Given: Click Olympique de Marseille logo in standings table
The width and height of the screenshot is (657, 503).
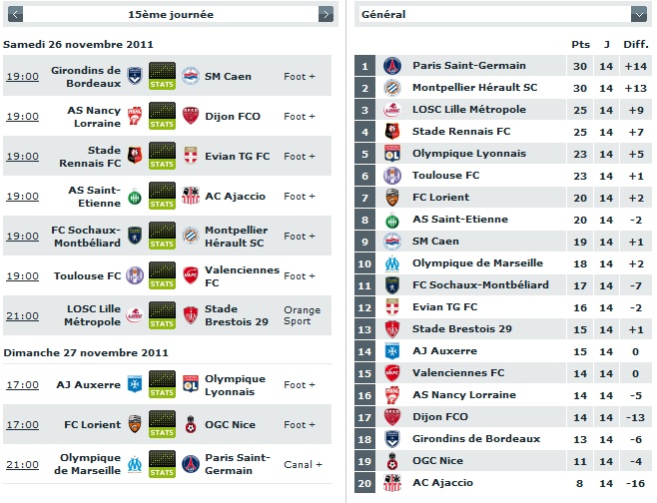Looking at the screenshot, I should click(392, 263).
